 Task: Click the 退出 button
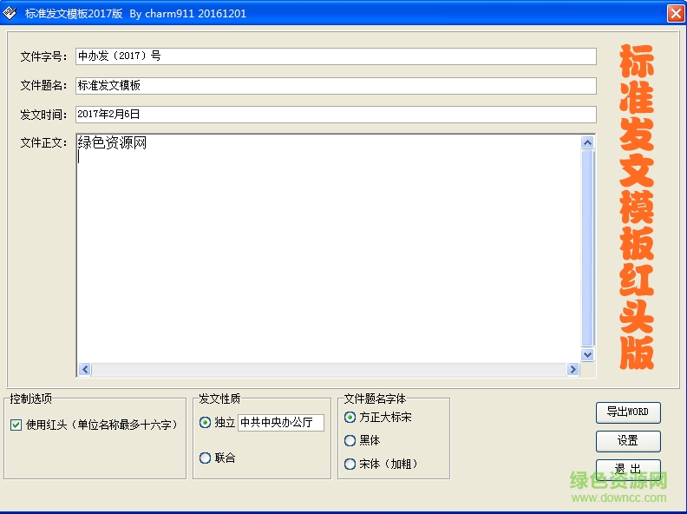tap(628, 469)
